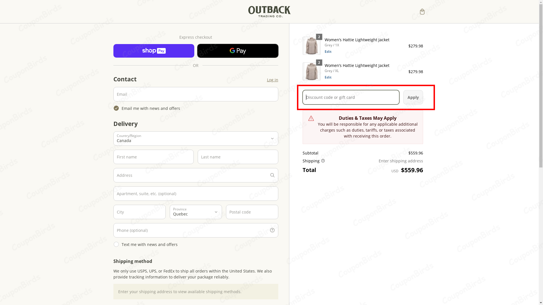The height and width of the screenshot is (305, 543).
Task: Click Edit under the Grey / XL jacket
Action: (x=328, y=77)
